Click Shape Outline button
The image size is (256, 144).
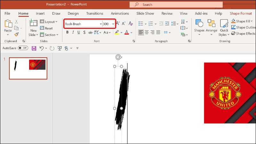click(x=243, y=27)
